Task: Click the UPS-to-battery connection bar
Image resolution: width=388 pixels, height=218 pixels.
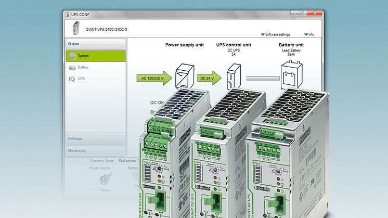Action: pos(263,78)
